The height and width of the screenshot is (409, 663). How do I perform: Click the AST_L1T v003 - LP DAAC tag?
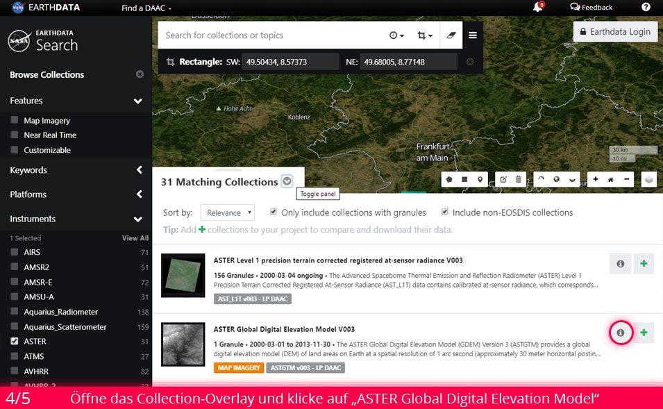click(253, 299)
